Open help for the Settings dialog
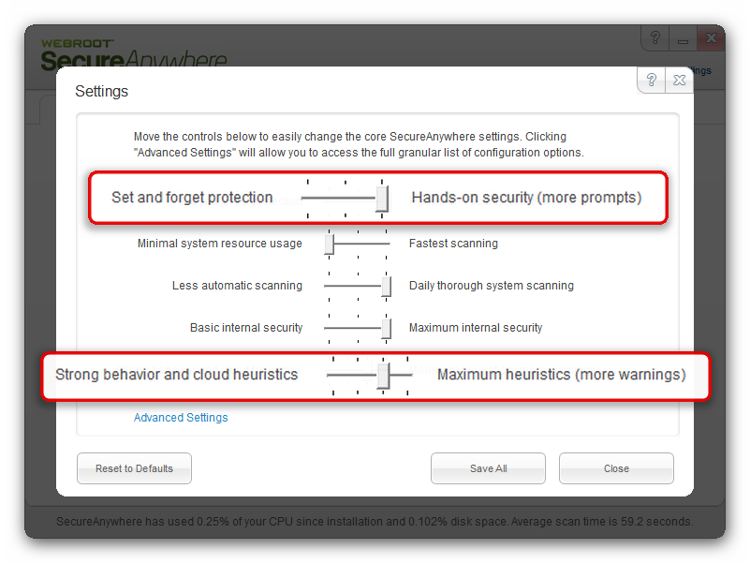The image size is (750, 563). tap(652, 81)
